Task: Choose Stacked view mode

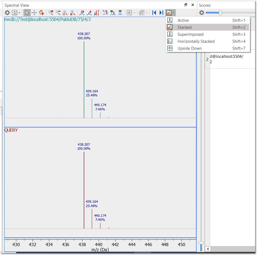Action: [x=208, y=27]
